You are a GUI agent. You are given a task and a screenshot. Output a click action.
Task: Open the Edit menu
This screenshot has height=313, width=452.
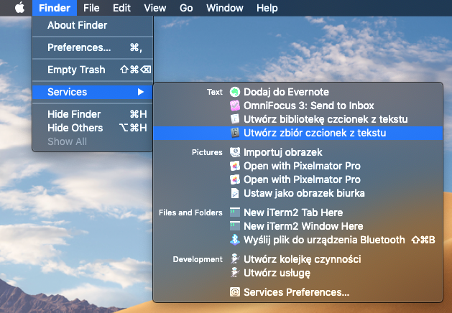121,8
